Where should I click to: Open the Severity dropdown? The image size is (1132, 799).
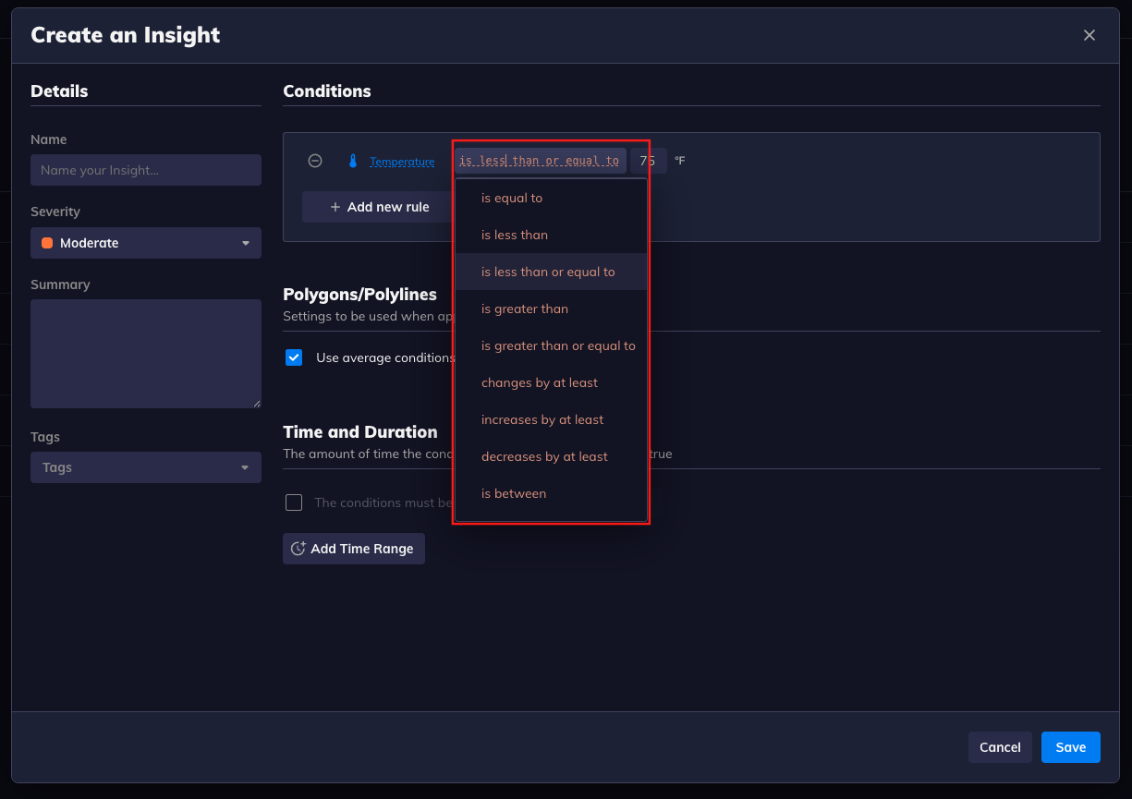point(146,243)
